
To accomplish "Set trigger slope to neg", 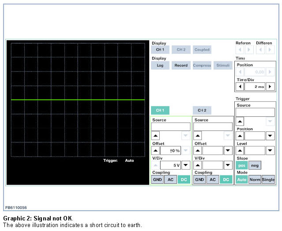I will [254, 165].
